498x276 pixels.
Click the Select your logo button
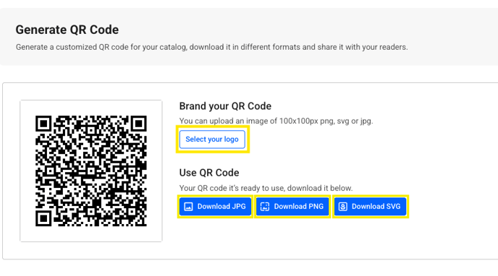pyautogui.click(x=212, y=139)
